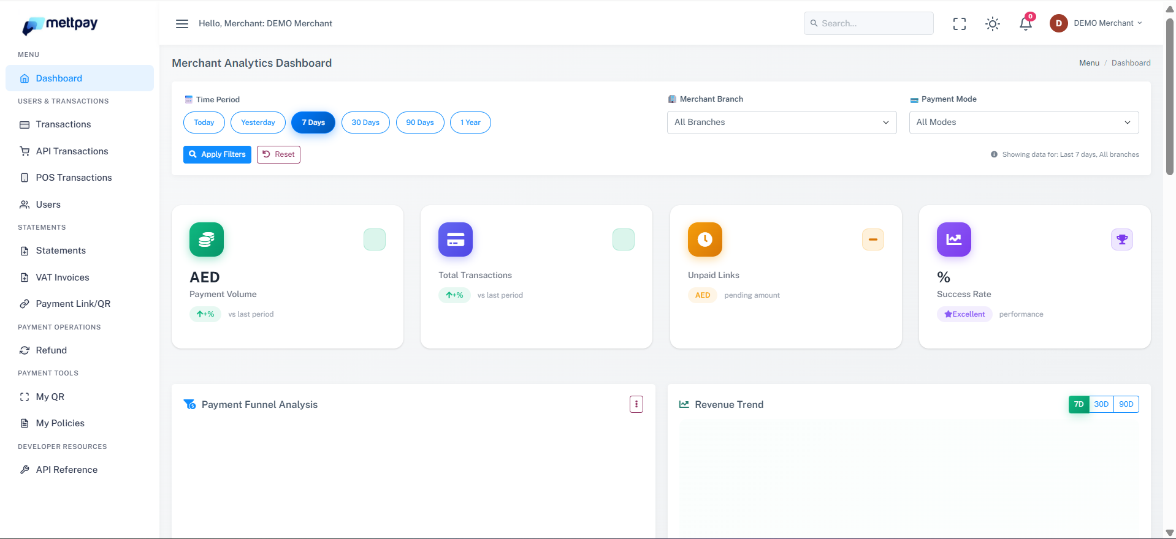Screen dimensions: 1176x539
Task: Select the 90 Days period
Action: point(420,123)
